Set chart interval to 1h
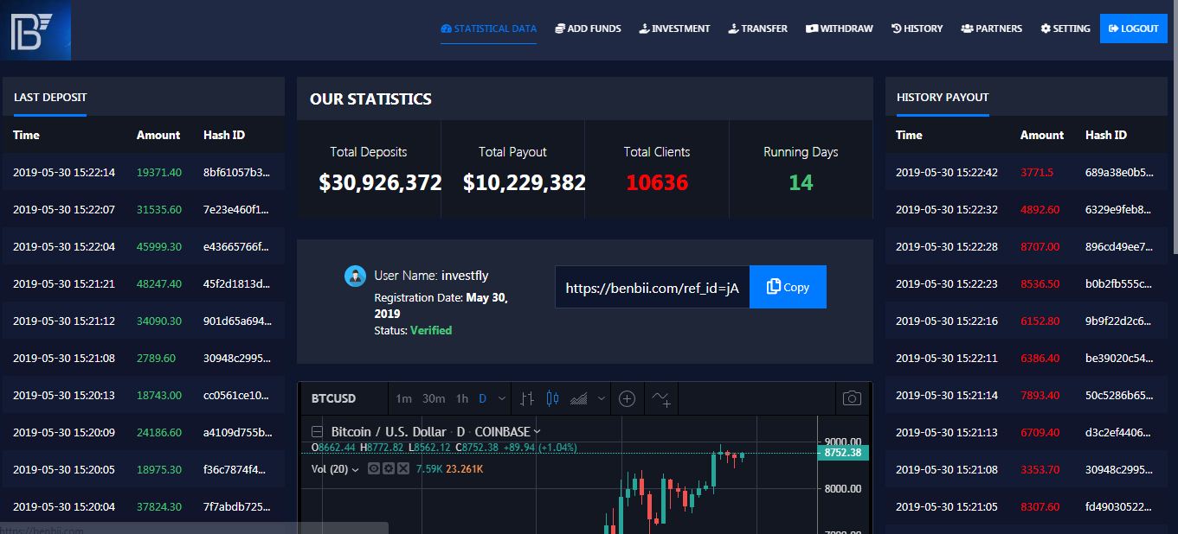 (462, 398)
